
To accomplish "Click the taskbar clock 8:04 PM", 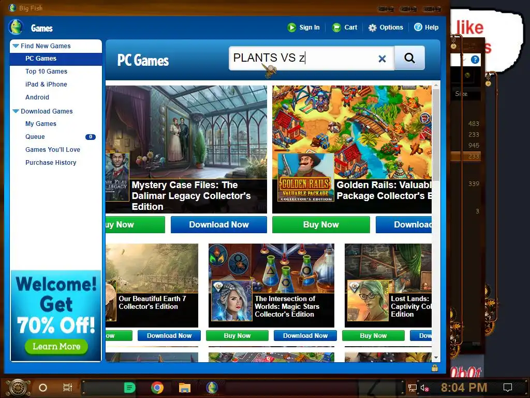I will coord(464,388).
